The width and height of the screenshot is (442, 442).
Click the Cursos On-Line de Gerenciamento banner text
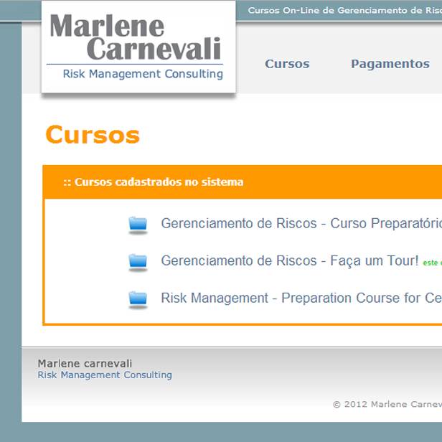(344, 10)
